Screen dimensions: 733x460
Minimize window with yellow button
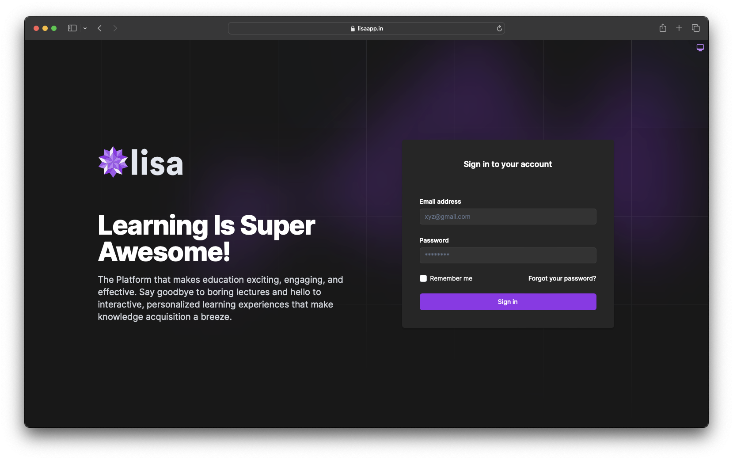click(x=45, y=28)
